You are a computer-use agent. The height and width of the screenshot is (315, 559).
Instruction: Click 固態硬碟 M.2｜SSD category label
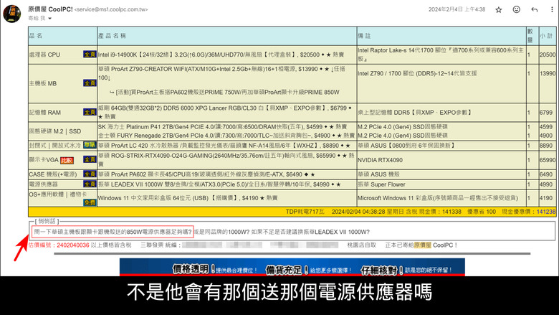tap(55, 131)
